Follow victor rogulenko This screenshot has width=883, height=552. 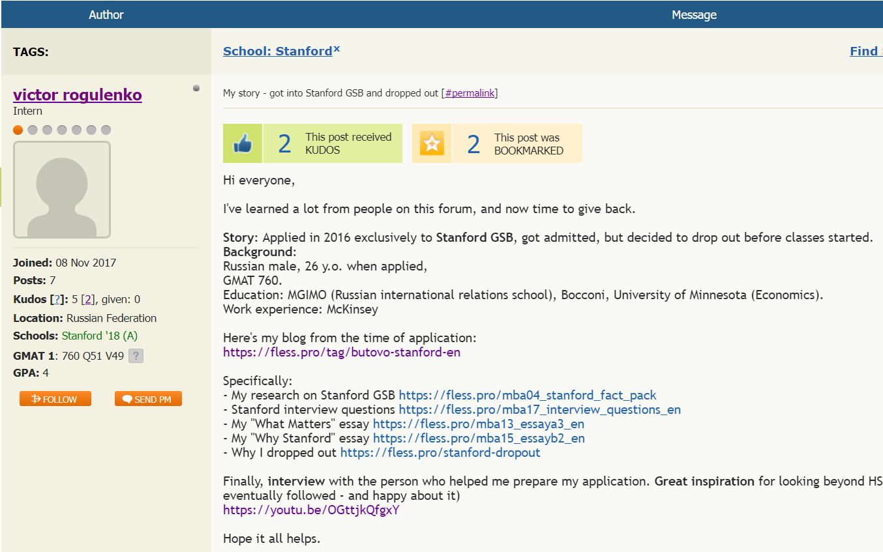[x=55, y=398]
